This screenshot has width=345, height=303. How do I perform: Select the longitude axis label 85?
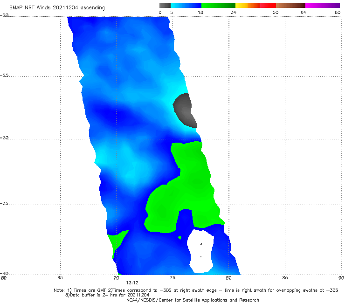[285, 278]
